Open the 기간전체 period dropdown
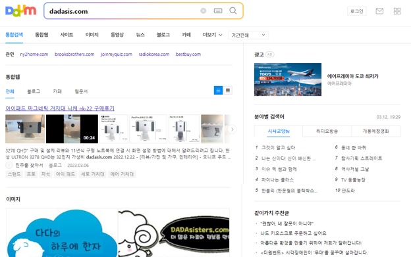This screenshot has width=411, height=257. tap(248, 35)
